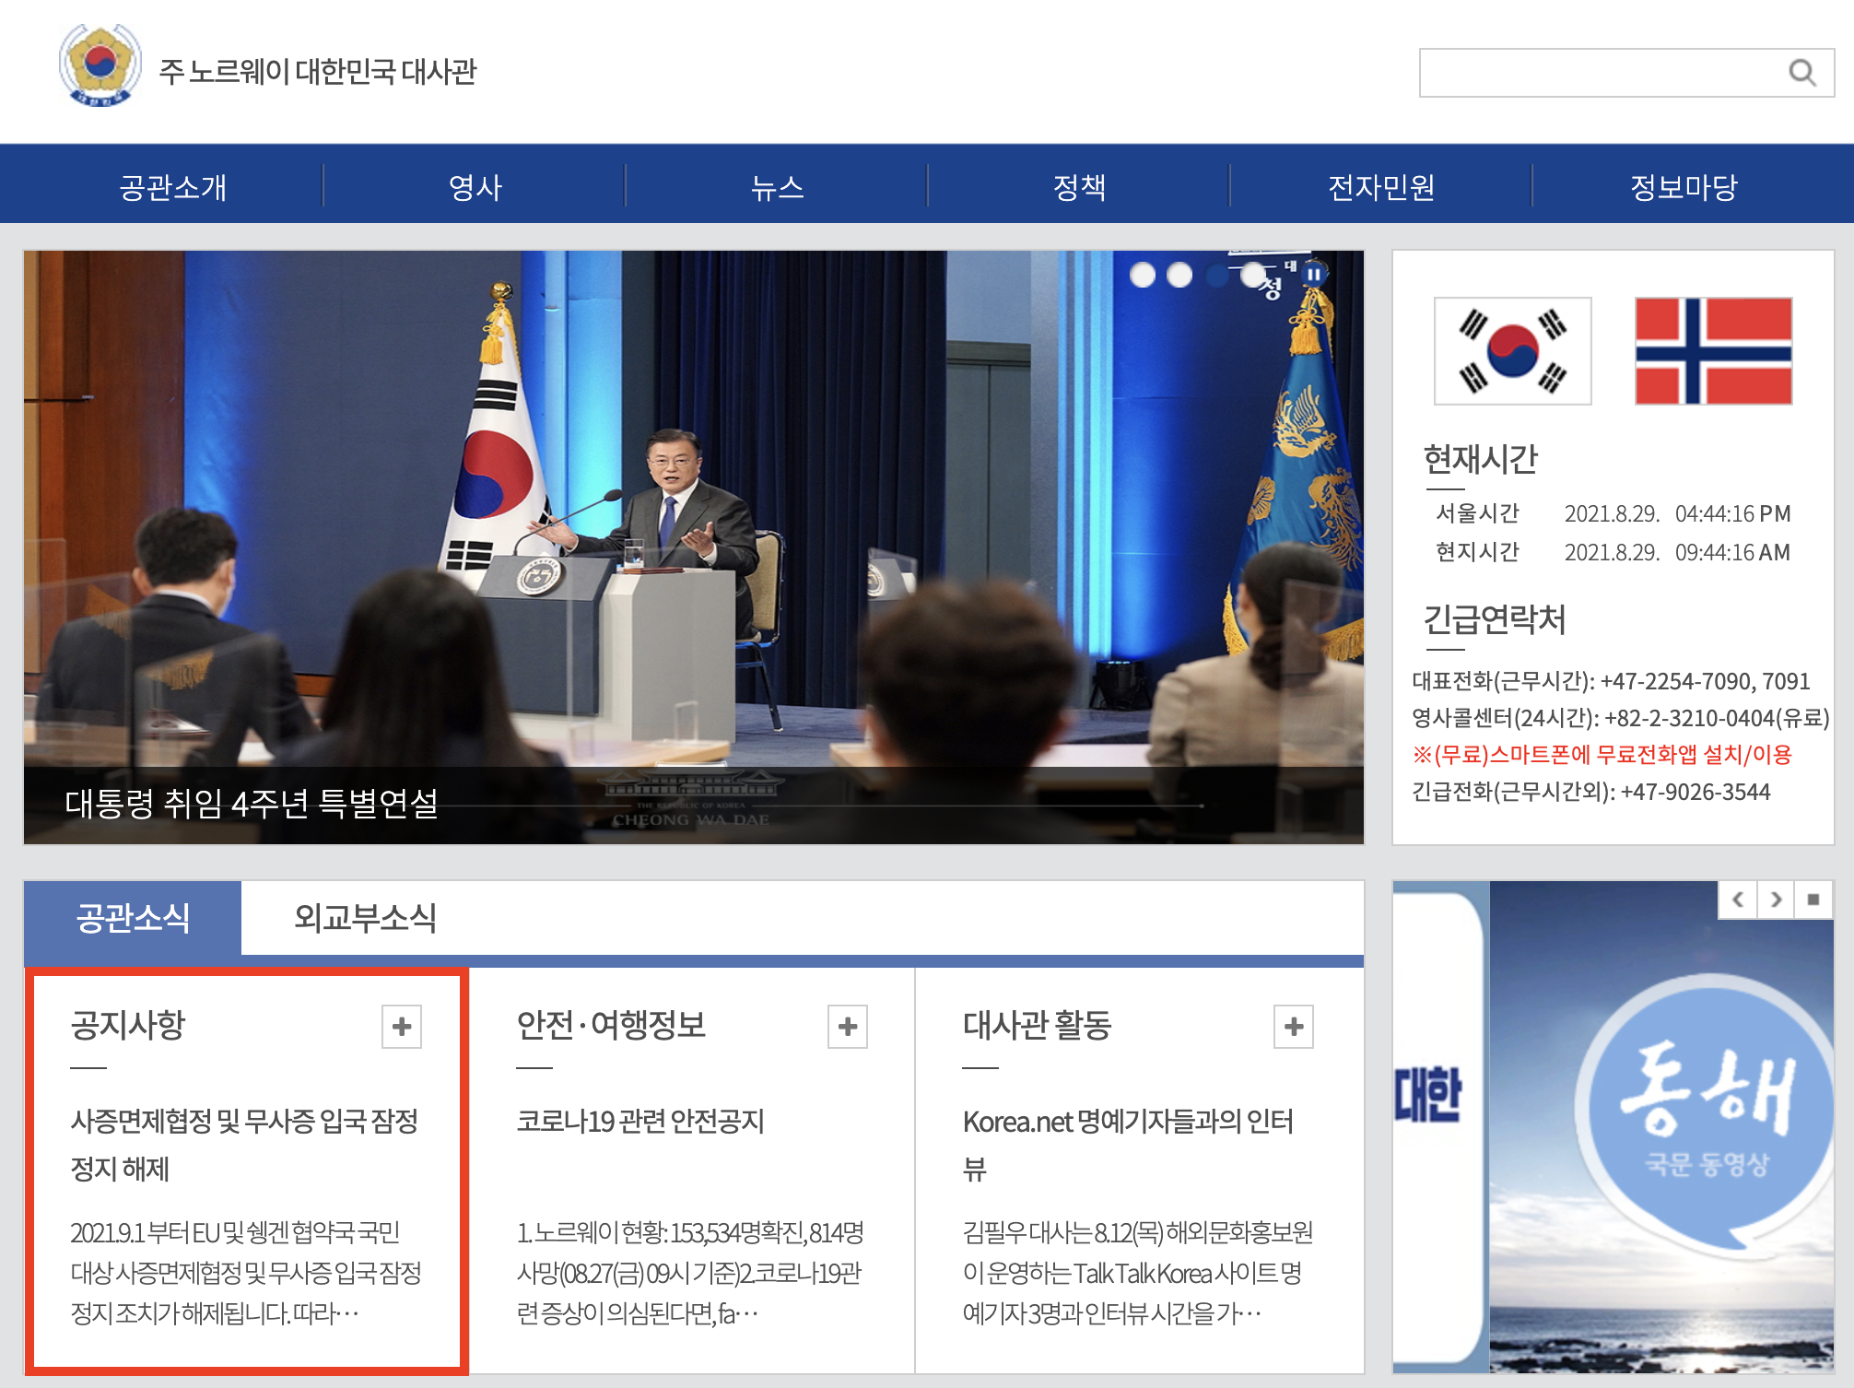Viewport: 1854px width, 1388px height.
Task: Open the 코로나19 관련 안전공지 article
Action: click(640, 1122)
